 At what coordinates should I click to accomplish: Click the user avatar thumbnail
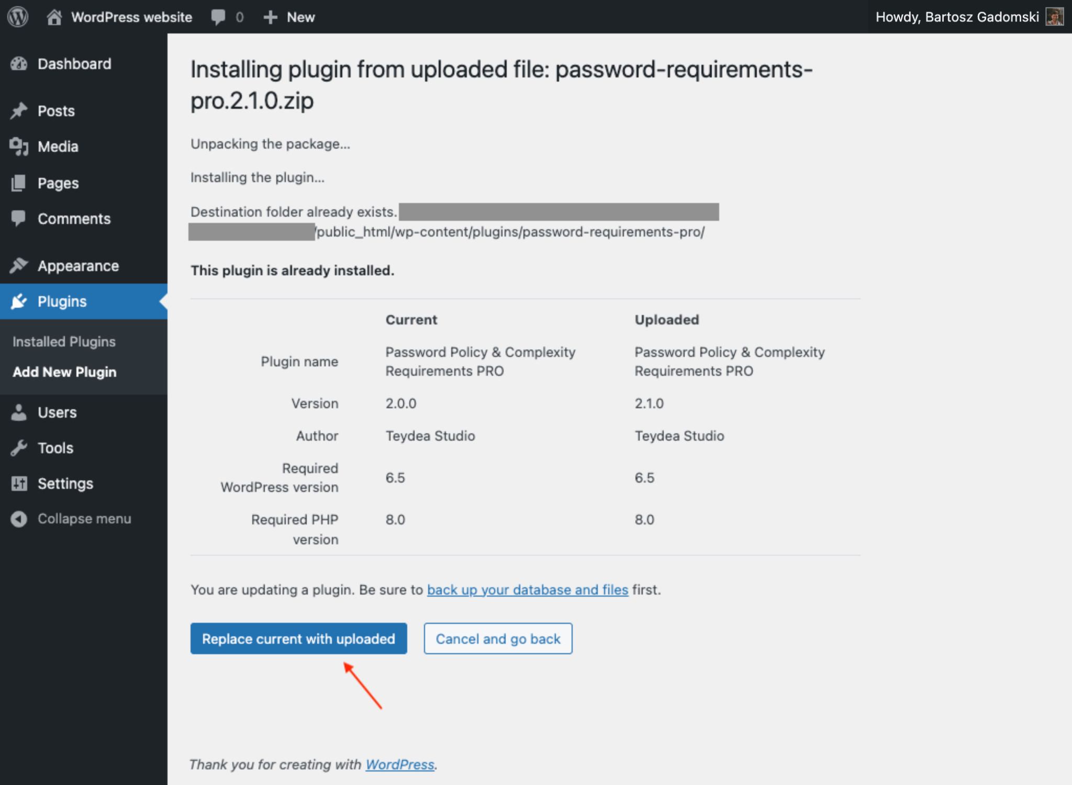(1054, 17)
